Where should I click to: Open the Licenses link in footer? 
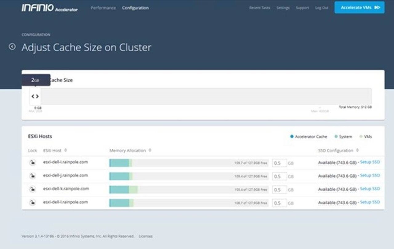(x=146, y=236)
